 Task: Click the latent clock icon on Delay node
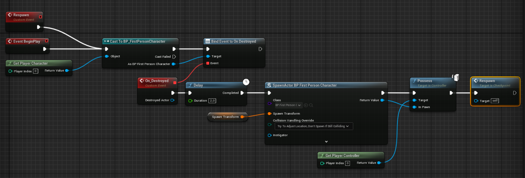(x=246, y=82)
